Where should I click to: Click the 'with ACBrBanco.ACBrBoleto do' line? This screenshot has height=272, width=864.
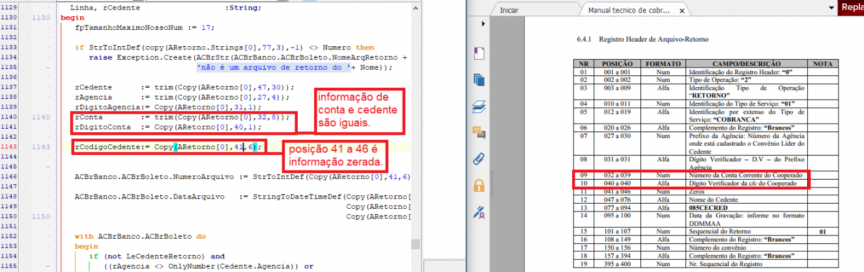click(x=140, y=237)
